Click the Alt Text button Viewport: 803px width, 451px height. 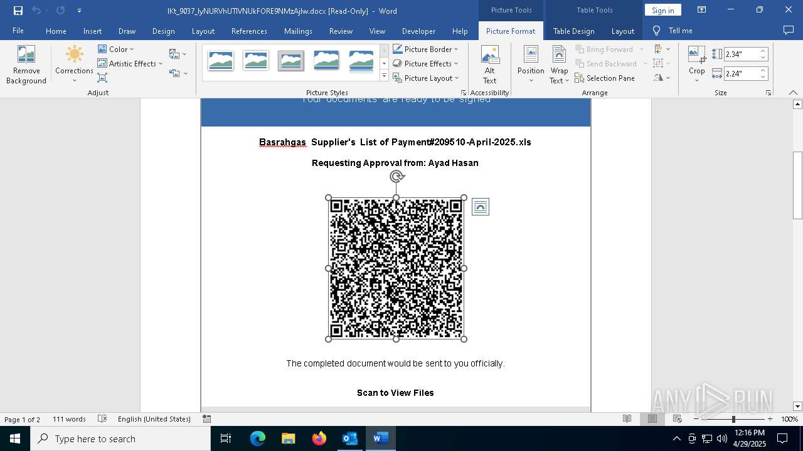coord(489,65)
